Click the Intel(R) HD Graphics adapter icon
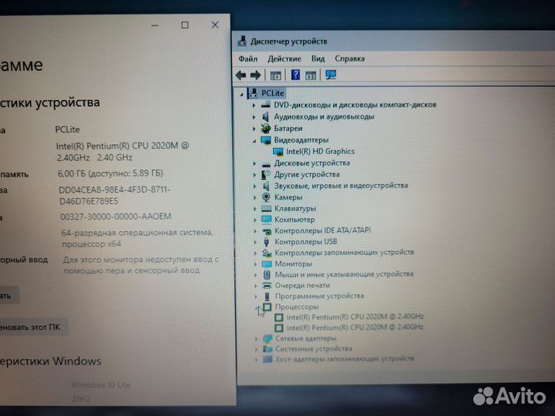This screenshot has height=416, width=555. point(278,152)
